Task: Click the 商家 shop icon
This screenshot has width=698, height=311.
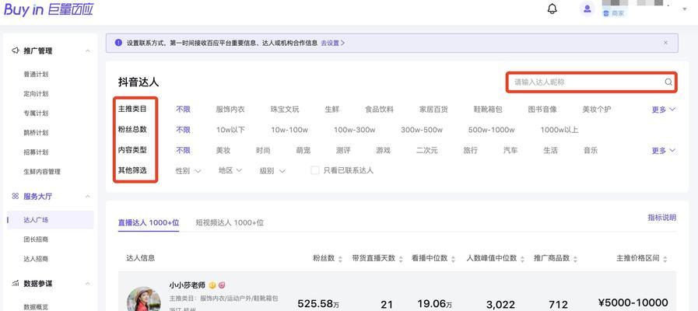Action: click(605, 13)
